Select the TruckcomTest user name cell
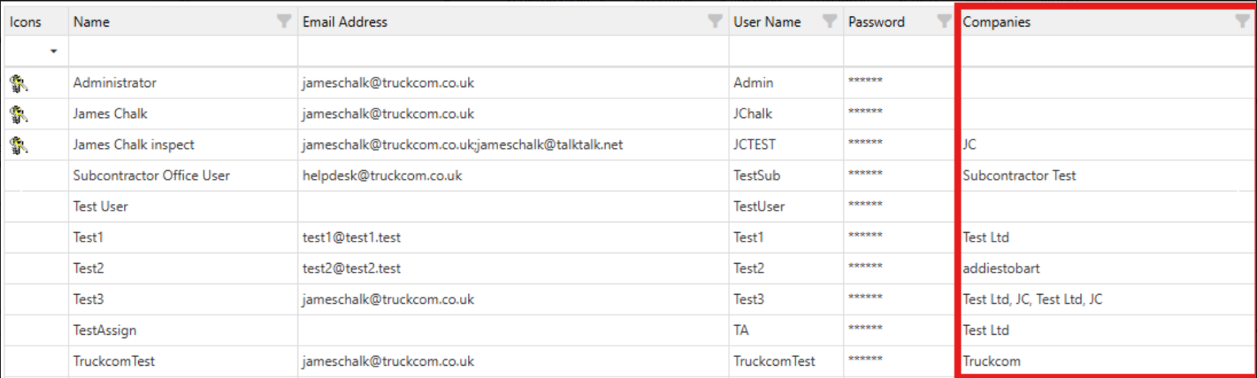 [x=774, y=361]
